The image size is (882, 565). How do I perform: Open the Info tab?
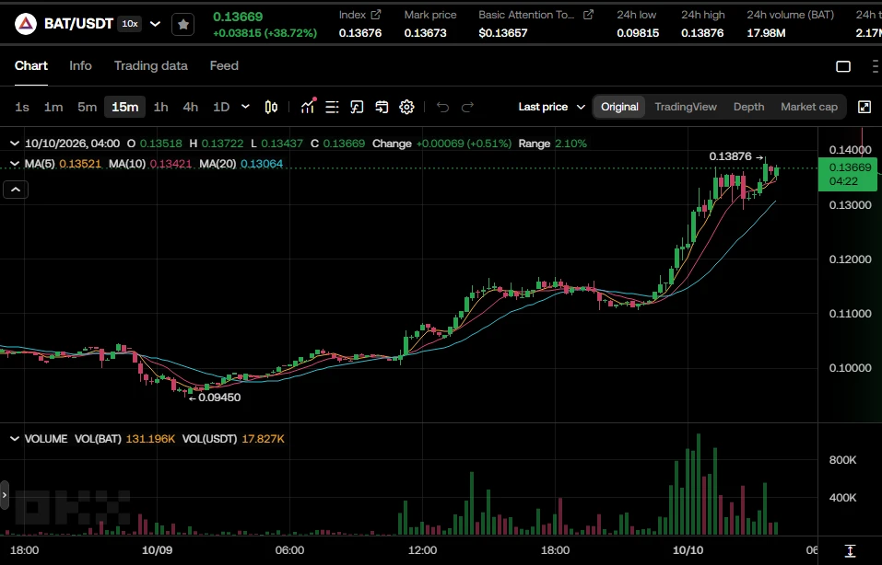(x=80, y=65)
